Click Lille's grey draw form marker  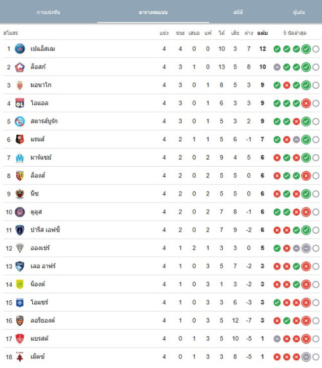[277, 67]
